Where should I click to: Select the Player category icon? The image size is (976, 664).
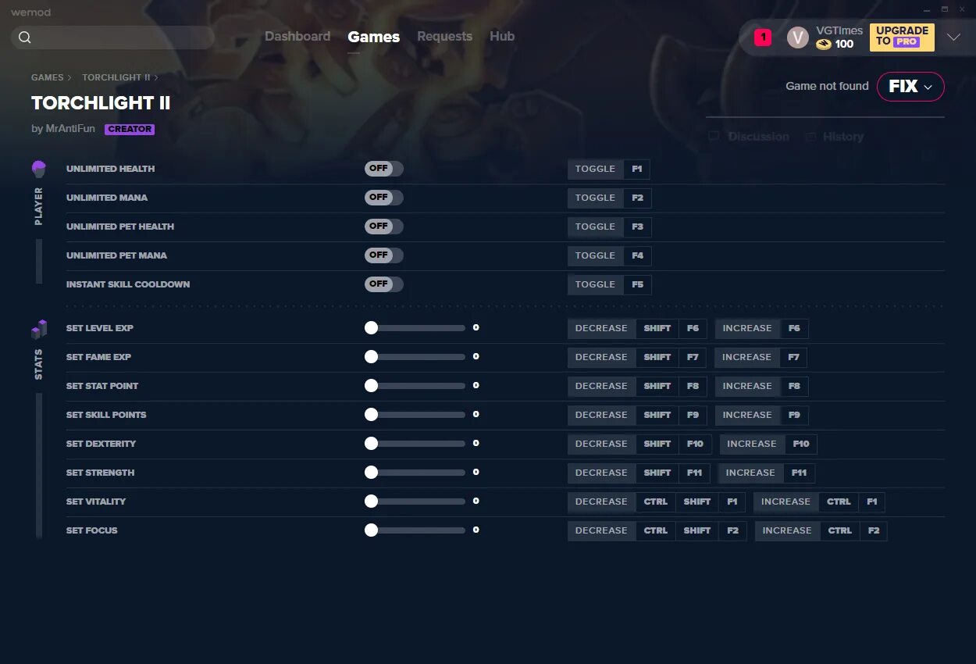click(x=38, y=169)
